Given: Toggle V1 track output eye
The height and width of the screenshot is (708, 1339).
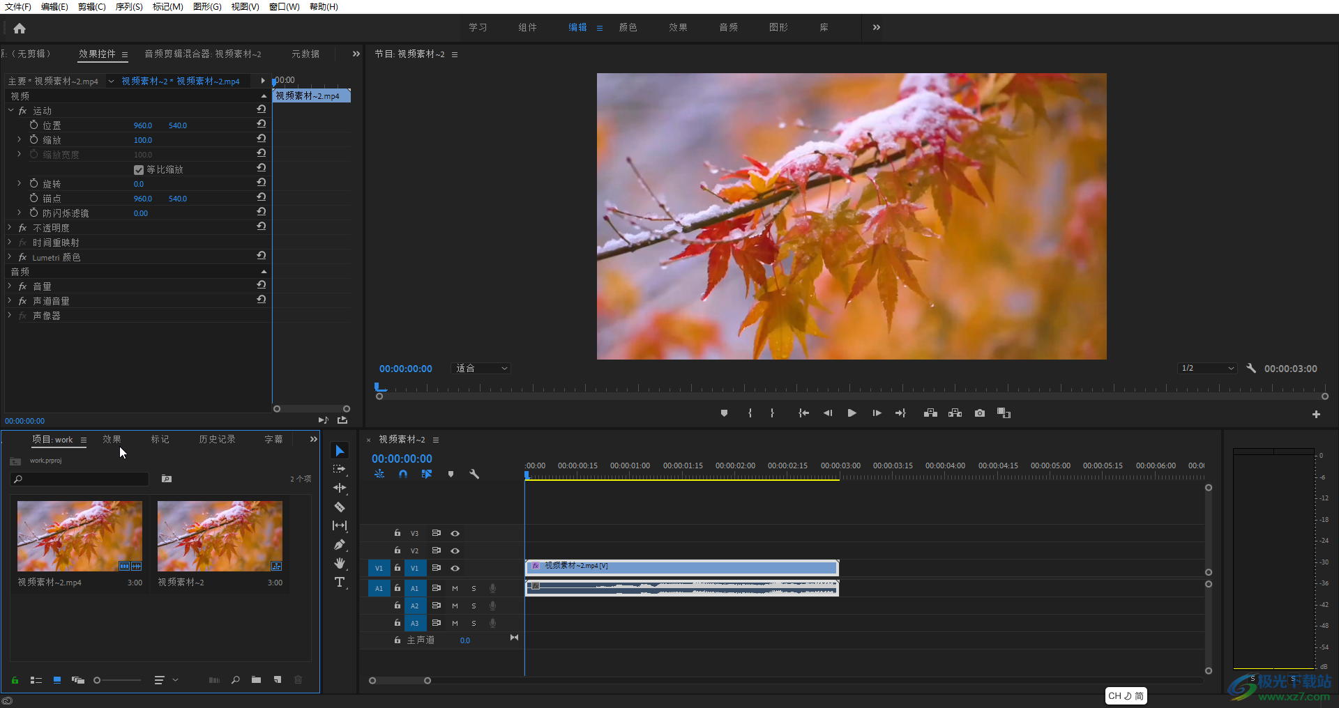Looking at the screenshot, I should coord(455,568).
